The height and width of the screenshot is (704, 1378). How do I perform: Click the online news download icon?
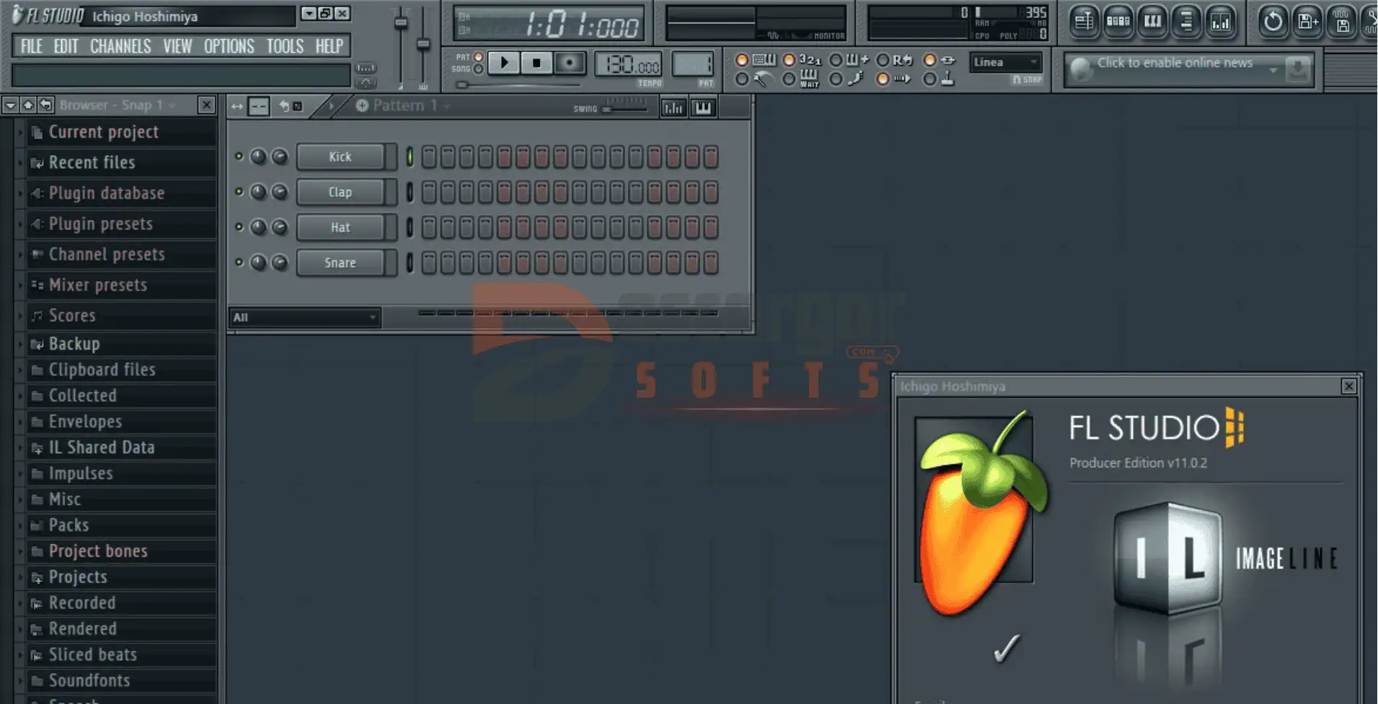tap(1297, 69)
